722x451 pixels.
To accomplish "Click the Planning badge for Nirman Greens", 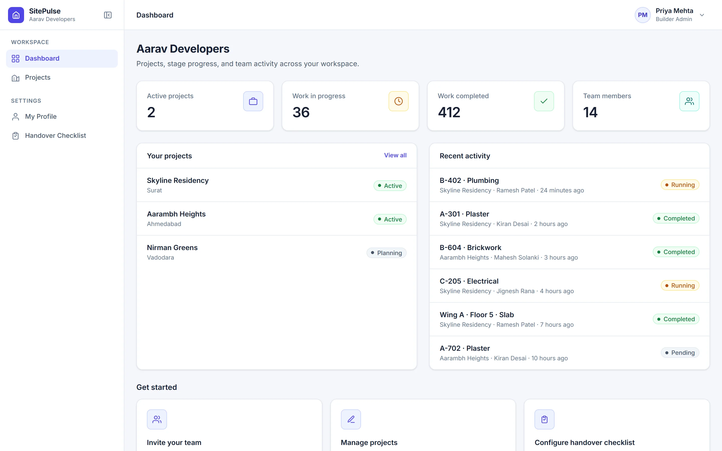I will (386, 253).
